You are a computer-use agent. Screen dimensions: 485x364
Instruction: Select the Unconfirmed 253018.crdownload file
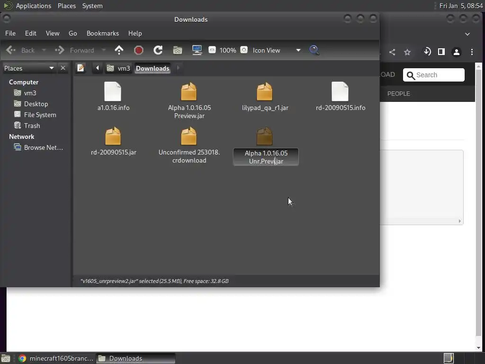pos(189,145)
